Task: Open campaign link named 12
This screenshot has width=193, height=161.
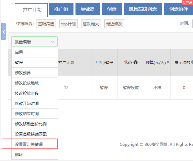Action: pos(66,88)
